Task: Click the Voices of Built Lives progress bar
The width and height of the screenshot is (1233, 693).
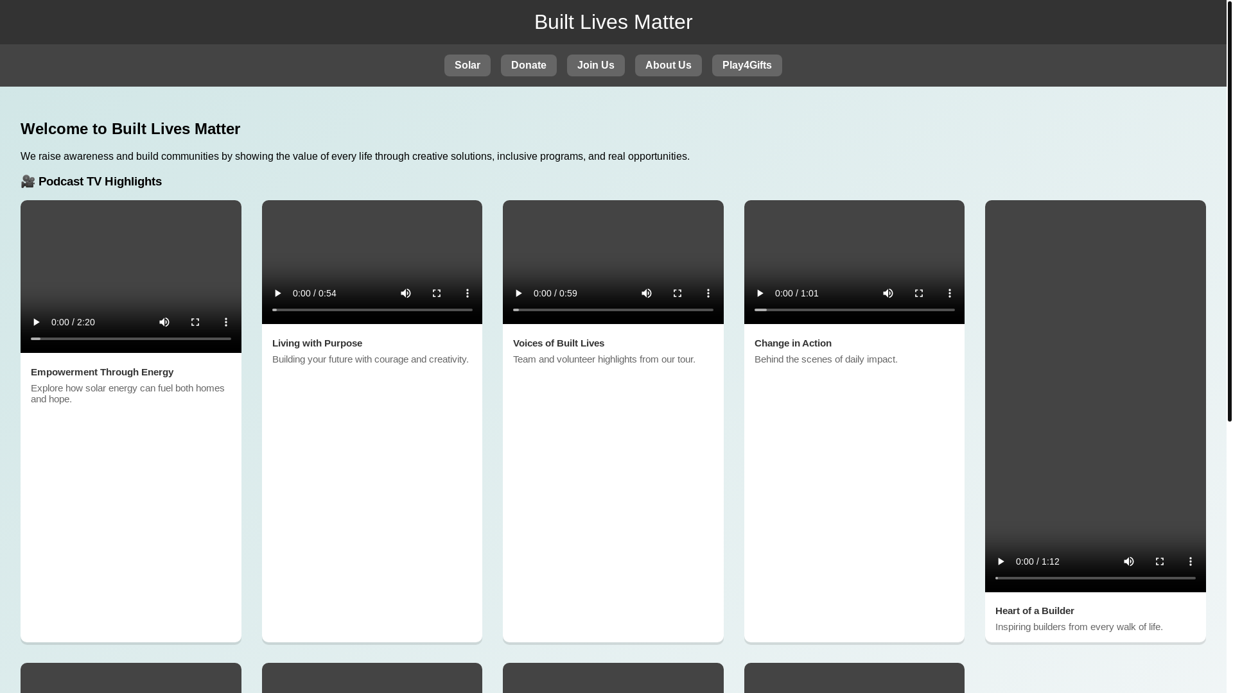Action: pyautogui.click(x=613, y=310)
